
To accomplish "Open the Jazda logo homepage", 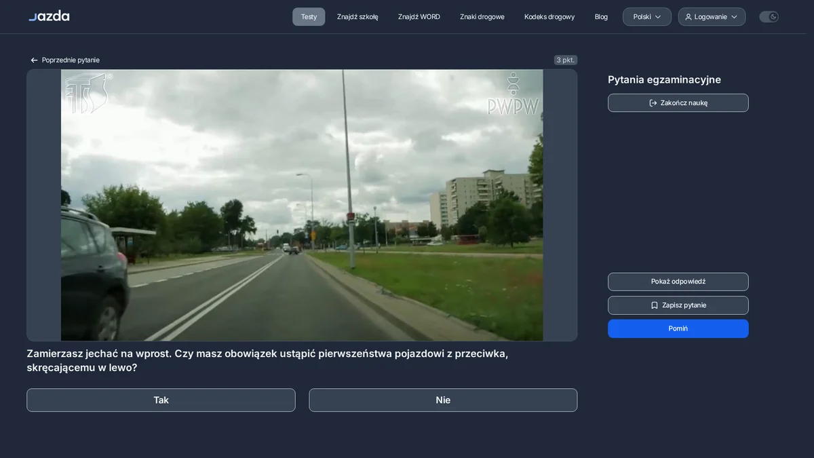I will coord(49,16).
